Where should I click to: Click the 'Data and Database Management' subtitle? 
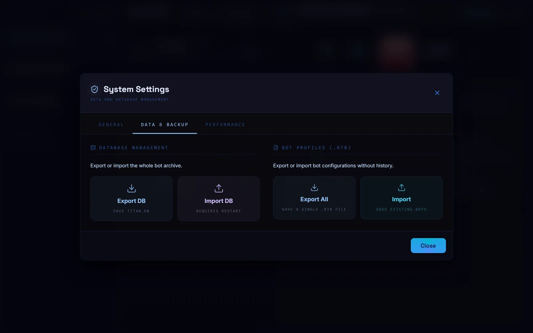130,100
